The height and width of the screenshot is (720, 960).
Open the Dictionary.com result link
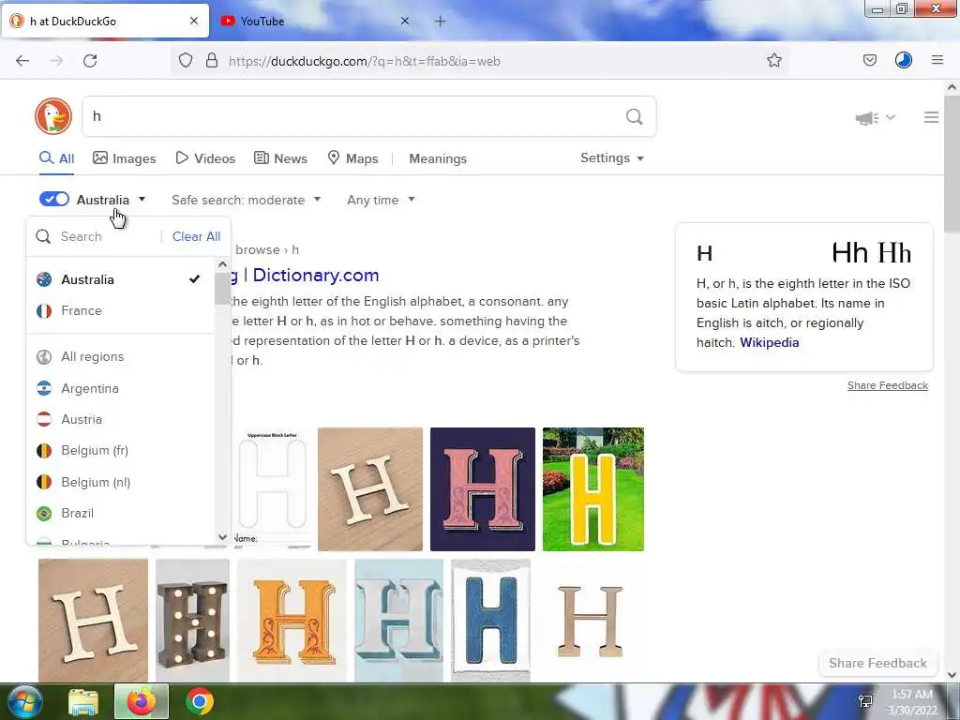(315, 275)
